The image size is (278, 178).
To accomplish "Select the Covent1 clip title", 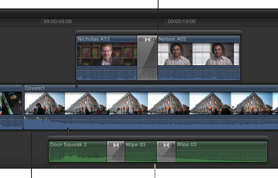I will point(35,88).
